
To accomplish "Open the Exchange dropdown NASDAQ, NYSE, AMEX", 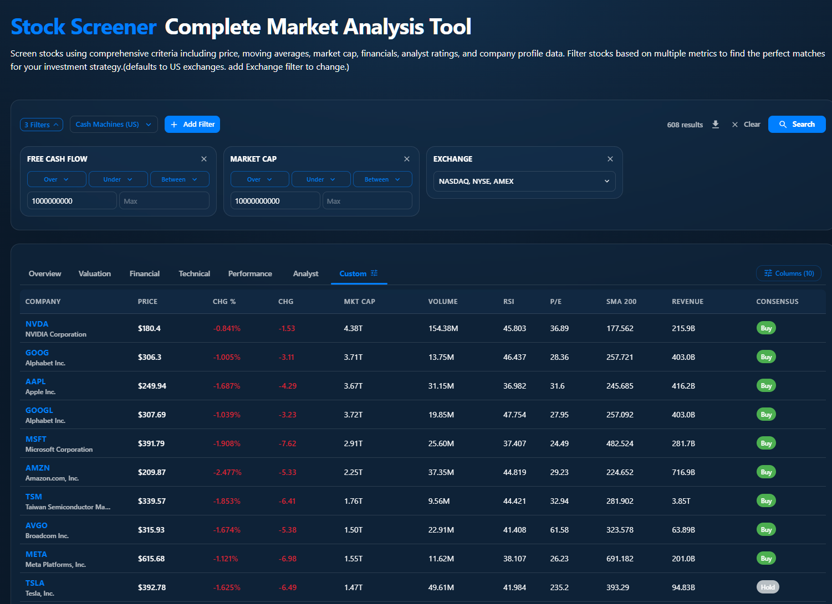I will [x=524, y=181].
